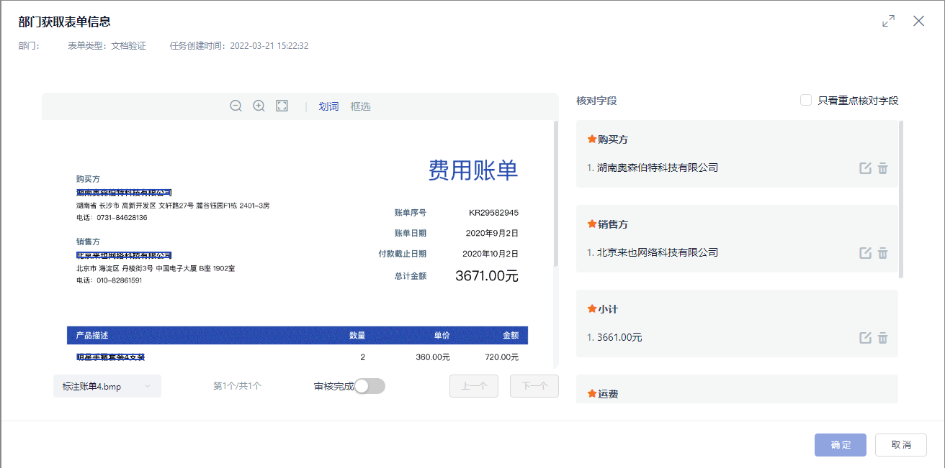Click seller phone 010-82861591
Screen dimensions: 945x468
click(109, 280)
